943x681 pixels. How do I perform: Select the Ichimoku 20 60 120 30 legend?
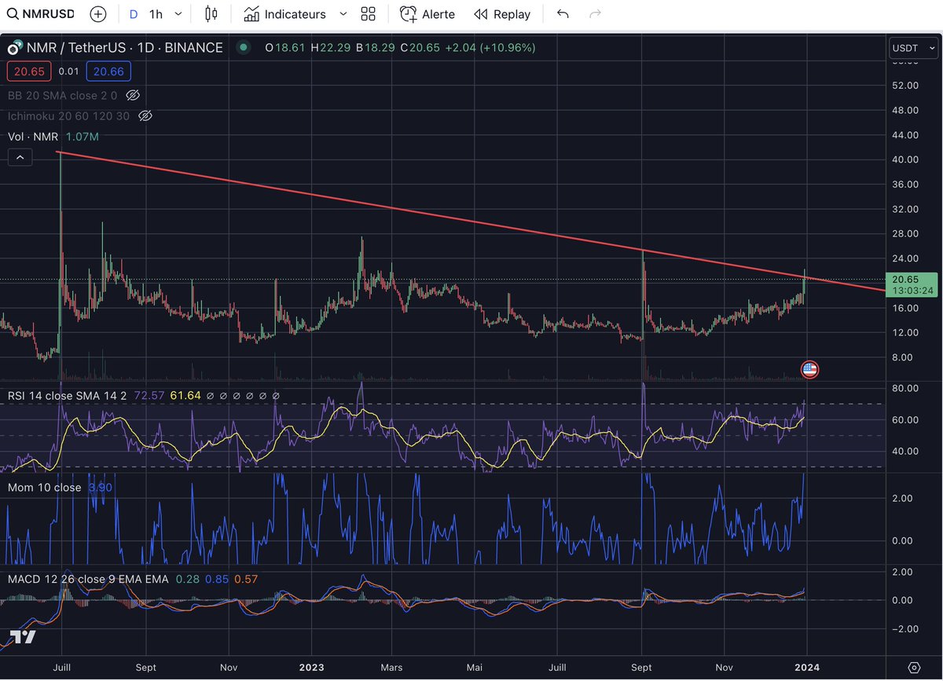(68, 116)
